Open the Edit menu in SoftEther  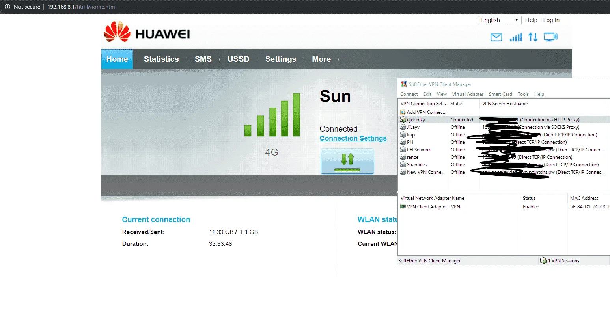[427, 94]
